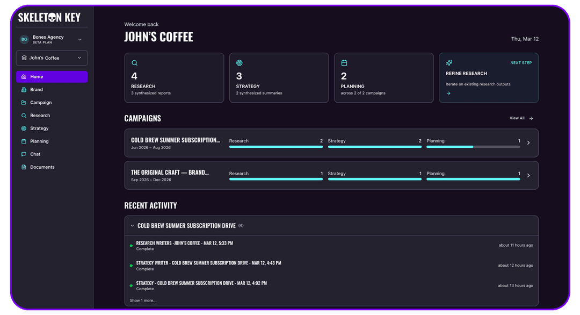Click the Strategy target icon in sidebar
Screen dimensions: 580x315
coord(24,128)
